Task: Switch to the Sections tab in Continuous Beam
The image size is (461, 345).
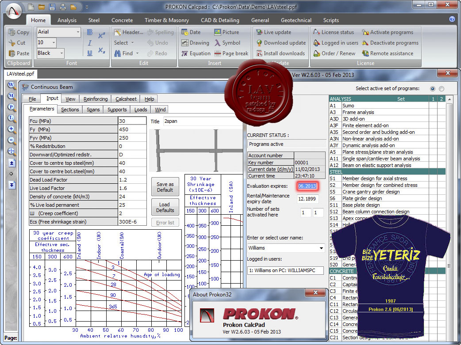Action: (x=70, y=110)
